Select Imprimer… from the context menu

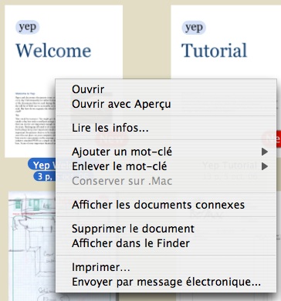click(x=166, y=267)
